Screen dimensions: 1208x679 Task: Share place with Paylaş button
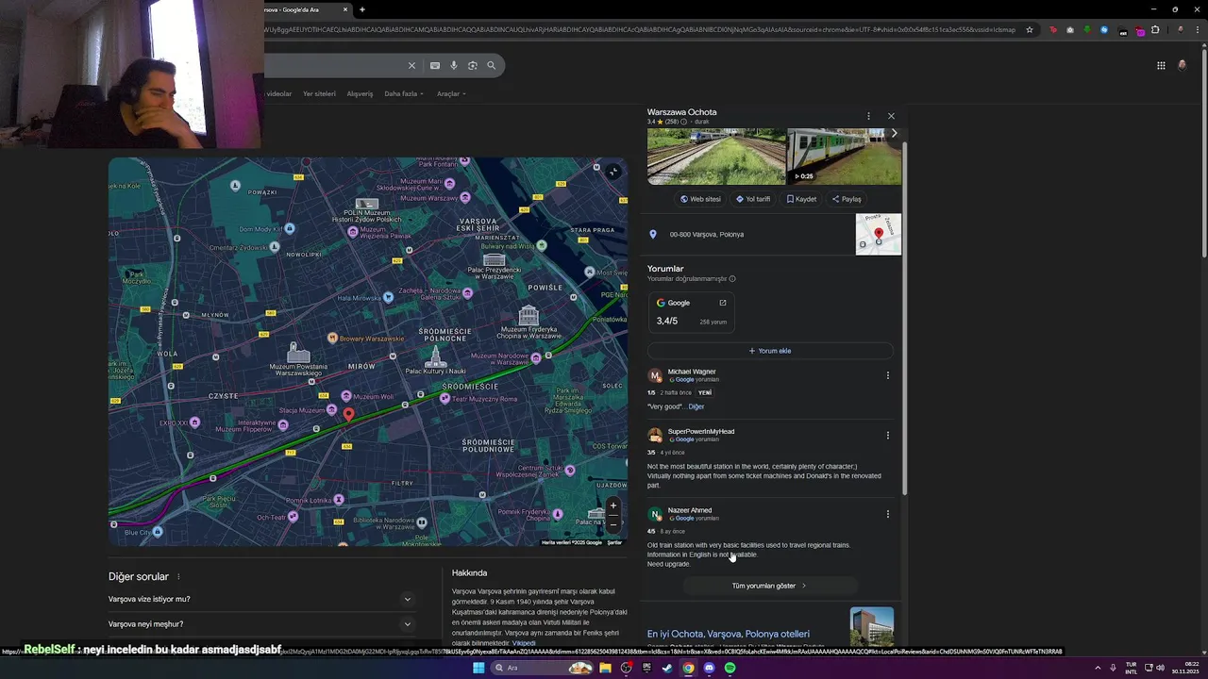pos(847,199)
